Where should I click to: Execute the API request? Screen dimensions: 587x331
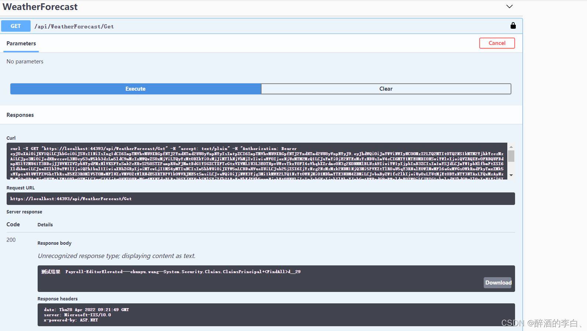[x=135, y=89]
